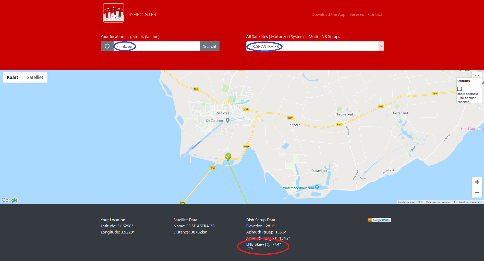This screenshot has height=261, width=484.
Task: Click the Hotel Oostersch label
Action: [x=472, y=129]
